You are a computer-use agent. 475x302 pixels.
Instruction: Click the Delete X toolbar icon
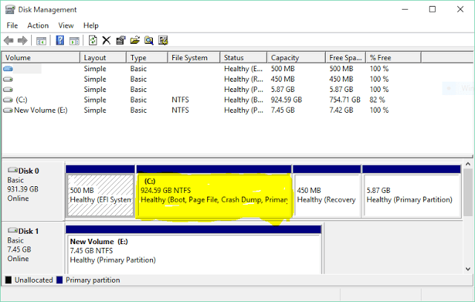[106, 40]
